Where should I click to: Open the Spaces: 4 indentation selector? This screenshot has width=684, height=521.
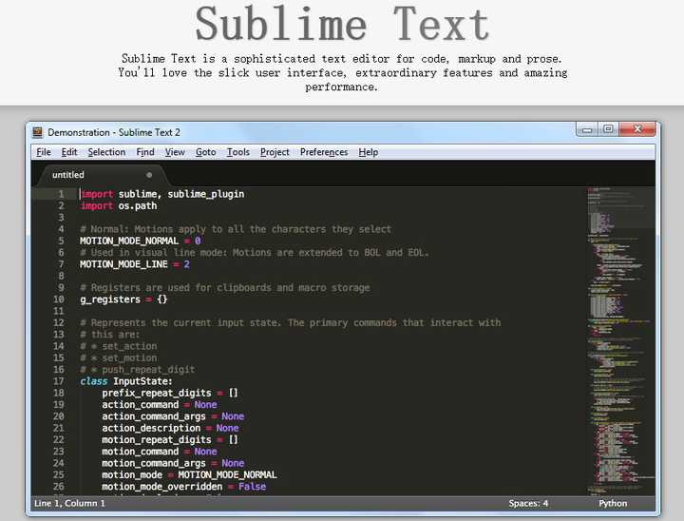(528, 503)
